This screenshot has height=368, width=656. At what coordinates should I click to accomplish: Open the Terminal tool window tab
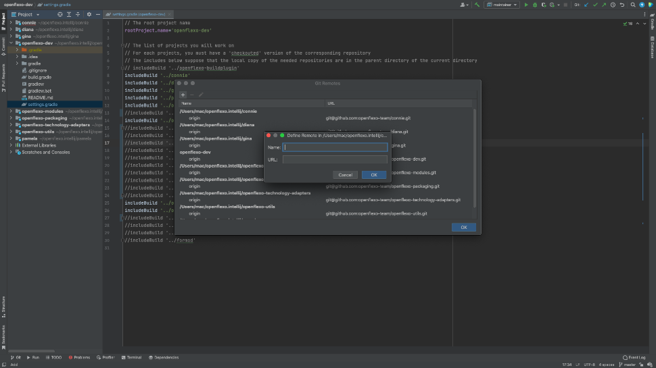coord(131,358)
